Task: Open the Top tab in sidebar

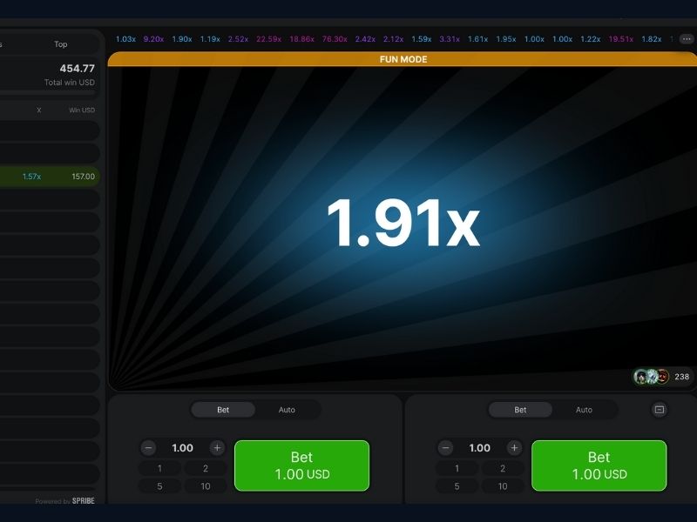Action: point(61,44)
